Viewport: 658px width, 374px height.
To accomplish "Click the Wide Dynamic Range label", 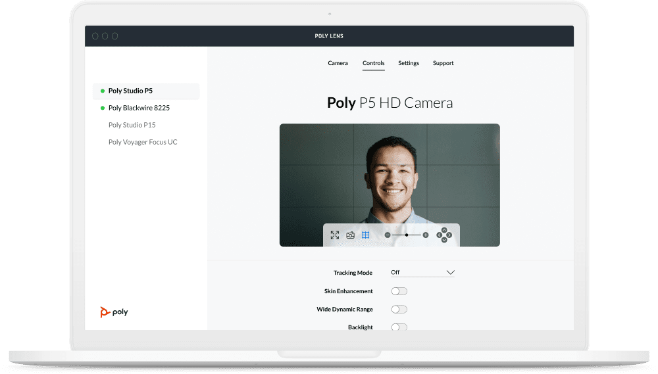I will 345,310.
